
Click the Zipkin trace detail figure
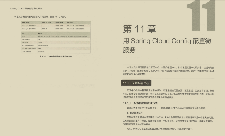pyautogui.click(x=56, y=37)
